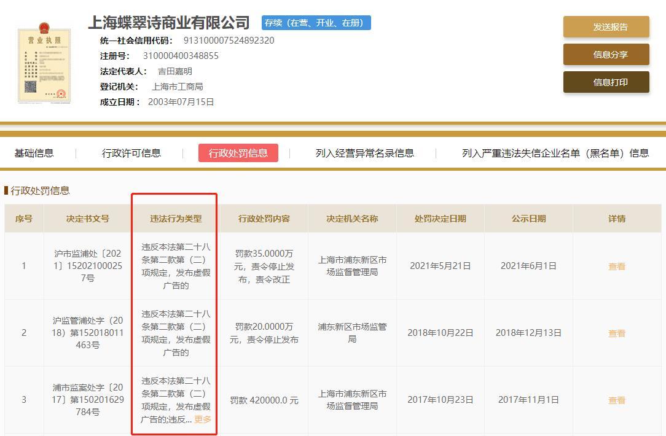The width and height of the screenshot is (666, 436).
Task: Click the red seal on the license image
Action: coord(60,93)
